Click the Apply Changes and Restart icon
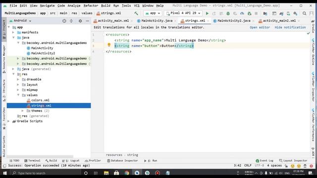 click(214, 13)
